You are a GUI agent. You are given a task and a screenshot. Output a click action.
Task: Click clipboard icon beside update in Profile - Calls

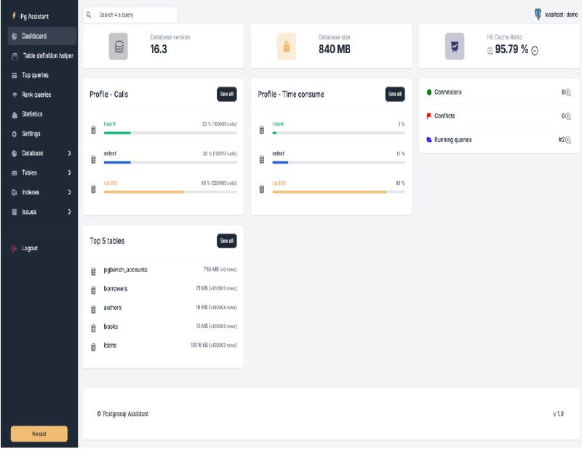point(93,189)
